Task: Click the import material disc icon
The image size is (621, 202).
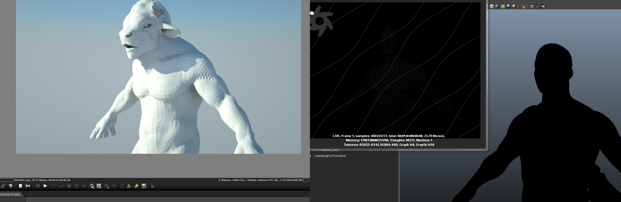Action: (129, 186)
